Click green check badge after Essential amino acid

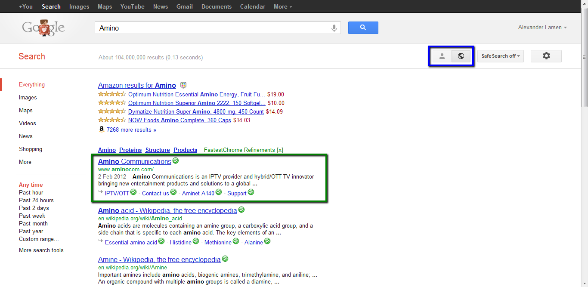(161, 241)
